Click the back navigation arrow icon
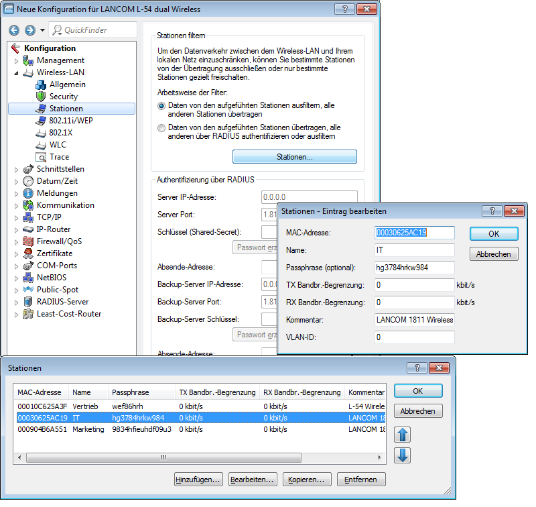Viewport: 536px width, 507px height. click(13, 30)
